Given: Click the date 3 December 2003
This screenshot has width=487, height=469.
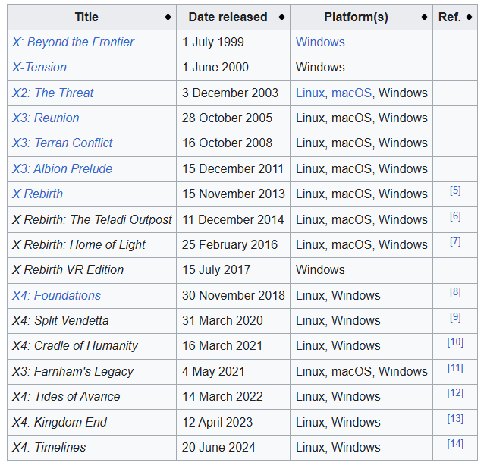Looking at the screenshot, I should (x=230, y=93).
